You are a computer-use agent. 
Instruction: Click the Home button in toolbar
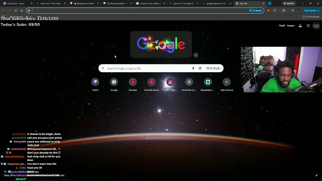[22, 11]
